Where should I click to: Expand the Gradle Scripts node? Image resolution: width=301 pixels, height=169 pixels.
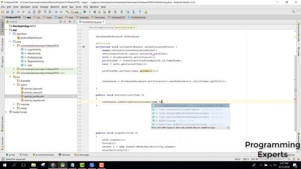point(6,112)
